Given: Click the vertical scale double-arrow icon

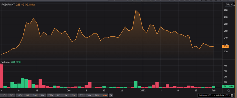Looking at the screenshot, I should (234, 4).
